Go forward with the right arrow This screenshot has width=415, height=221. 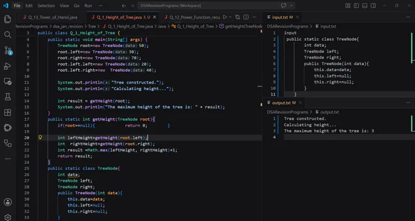click(x=132, y=5)
